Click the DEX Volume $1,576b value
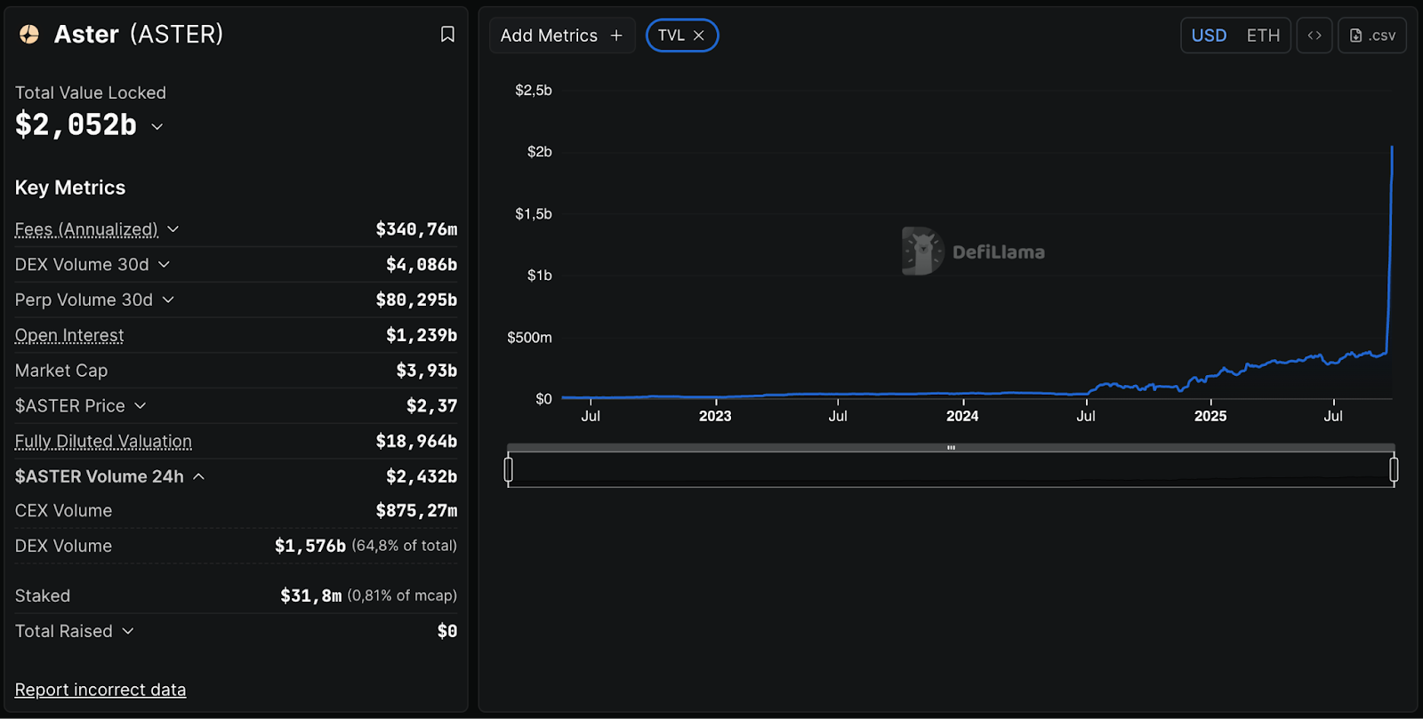 point(310,546)
